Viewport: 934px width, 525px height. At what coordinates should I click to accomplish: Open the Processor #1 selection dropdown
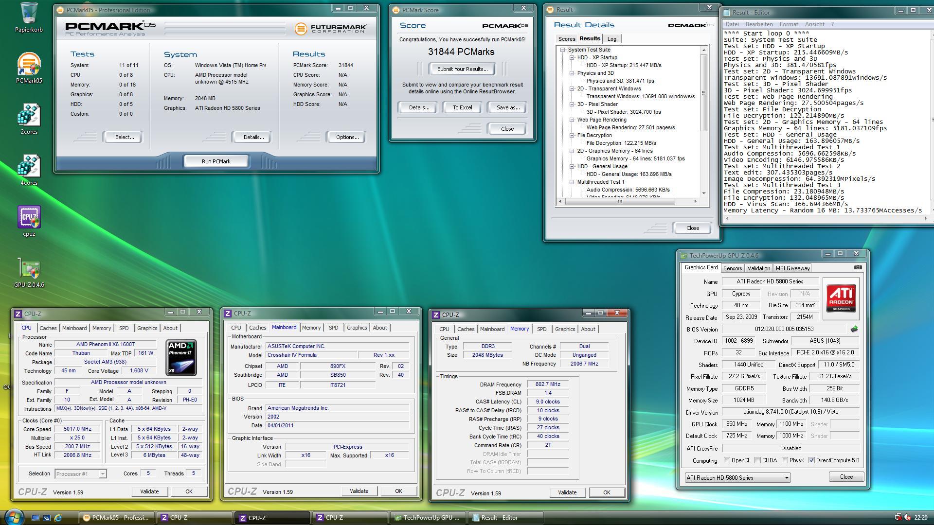[x=80, y=474]
